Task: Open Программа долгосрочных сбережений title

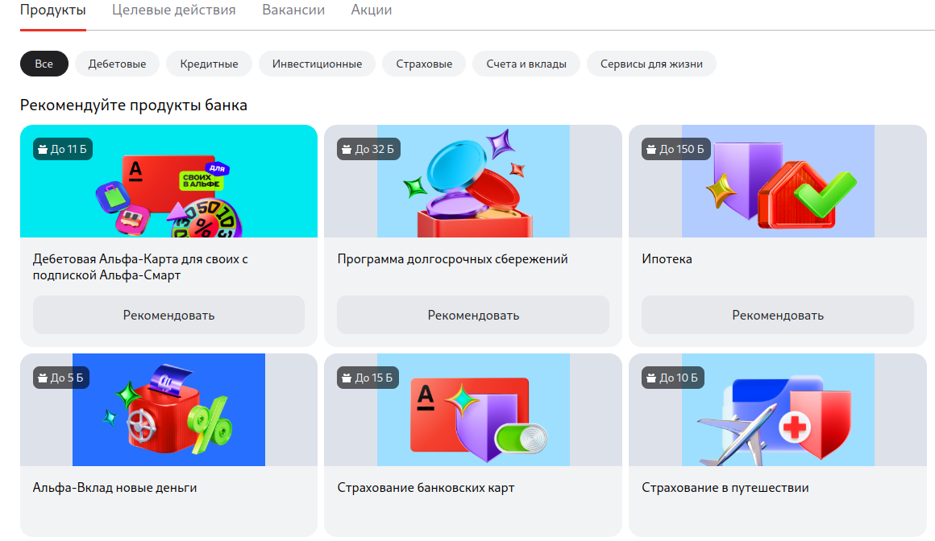Action: pos(453,259)
